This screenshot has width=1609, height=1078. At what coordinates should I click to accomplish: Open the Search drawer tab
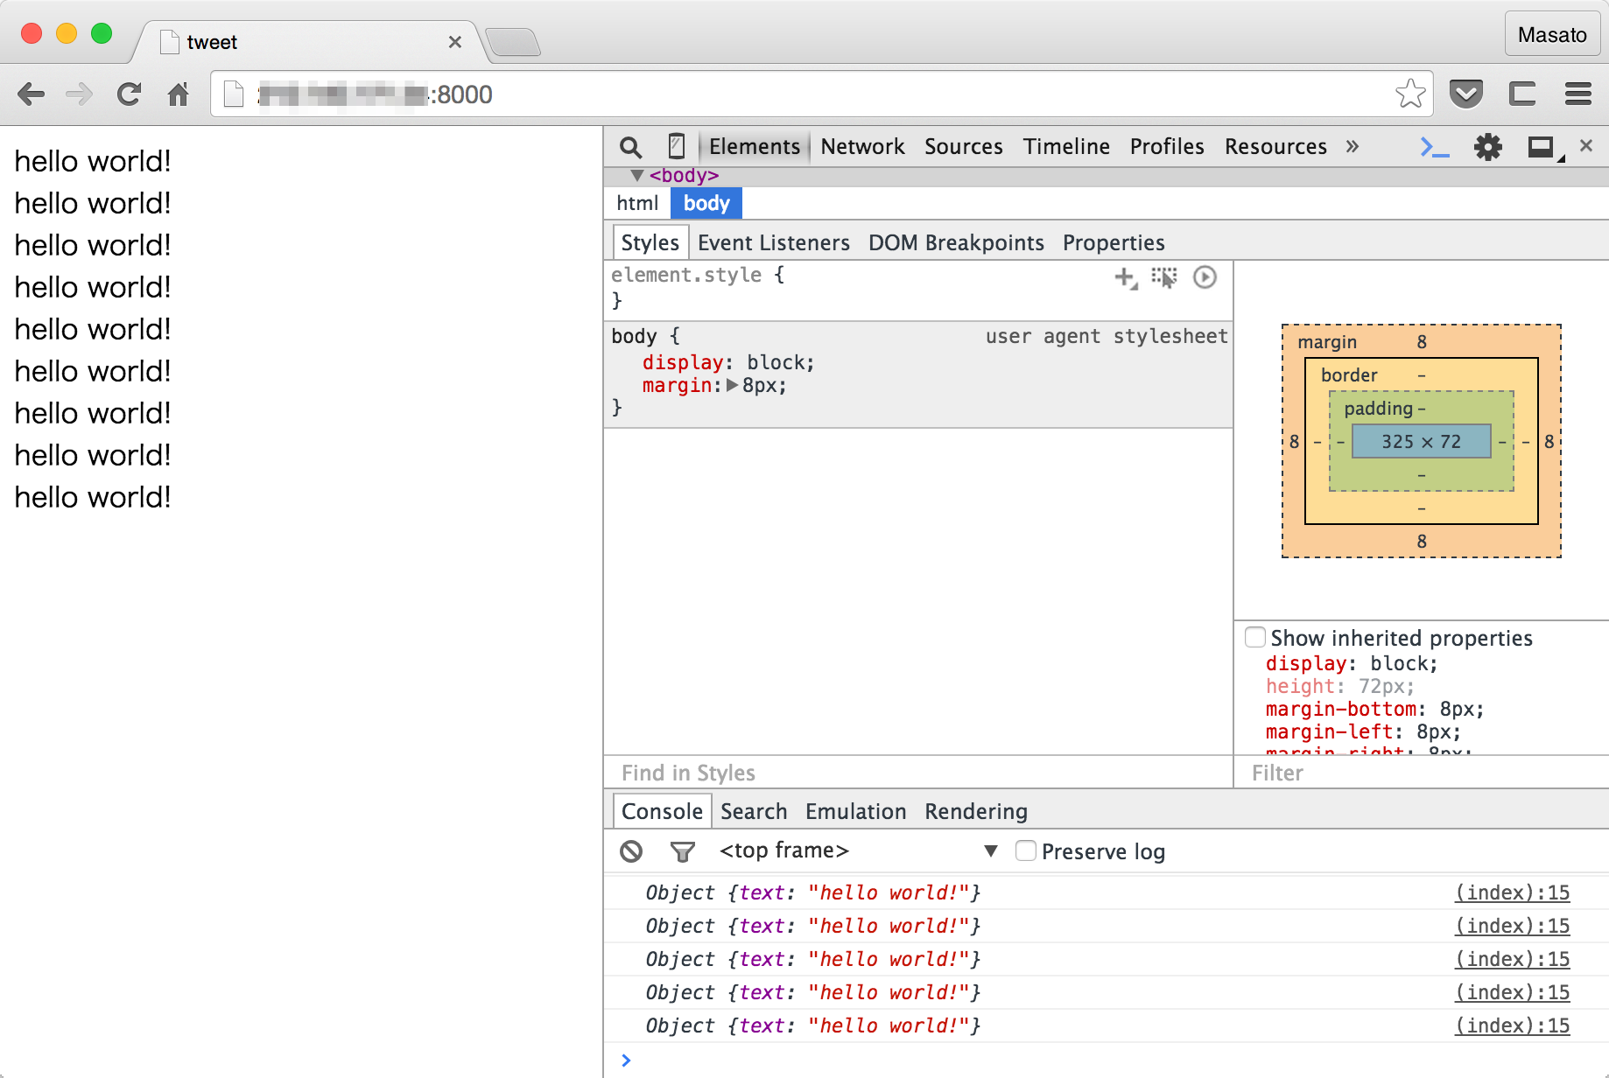pos(754,811)
